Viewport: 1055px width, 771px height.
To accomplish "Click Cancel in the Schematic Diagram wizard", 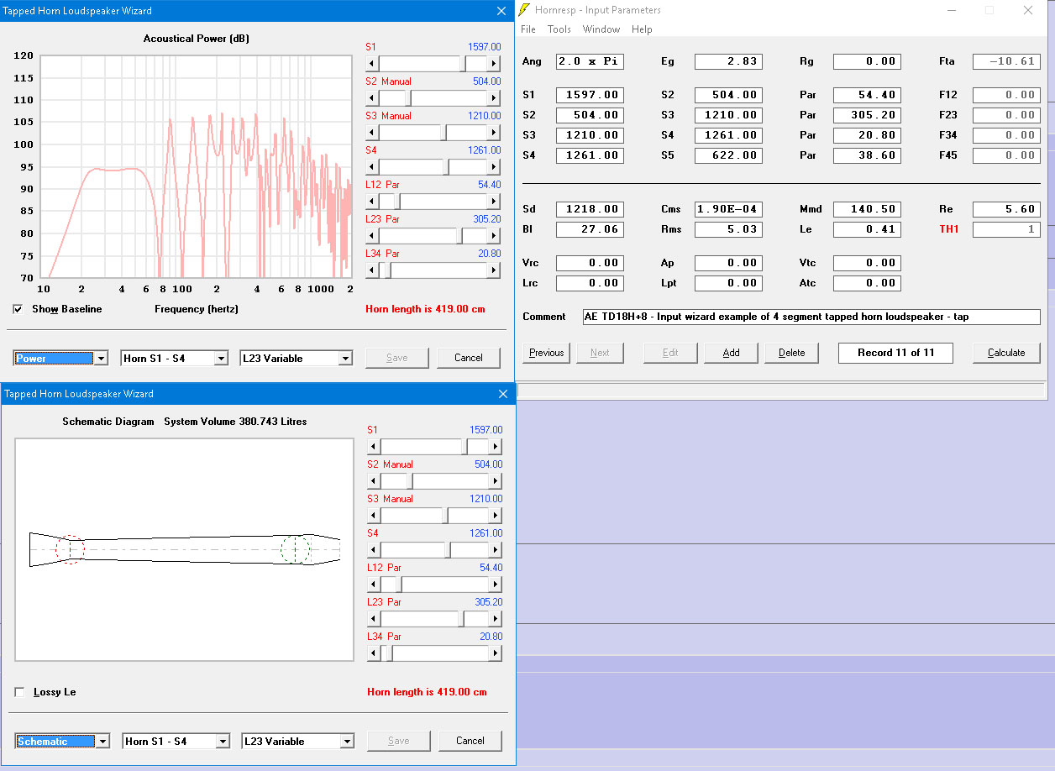I will [470, 741].
